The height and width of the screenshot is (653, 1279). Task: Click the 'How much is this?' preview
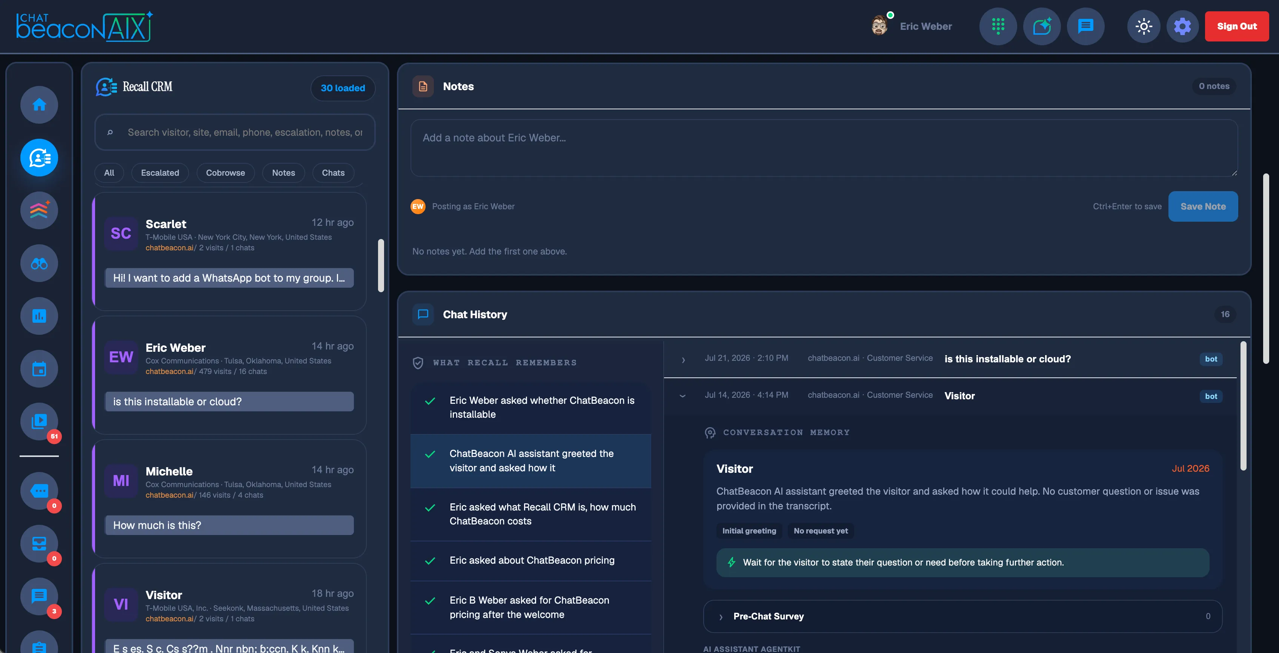pyautogui.click(x=229, y=525)
